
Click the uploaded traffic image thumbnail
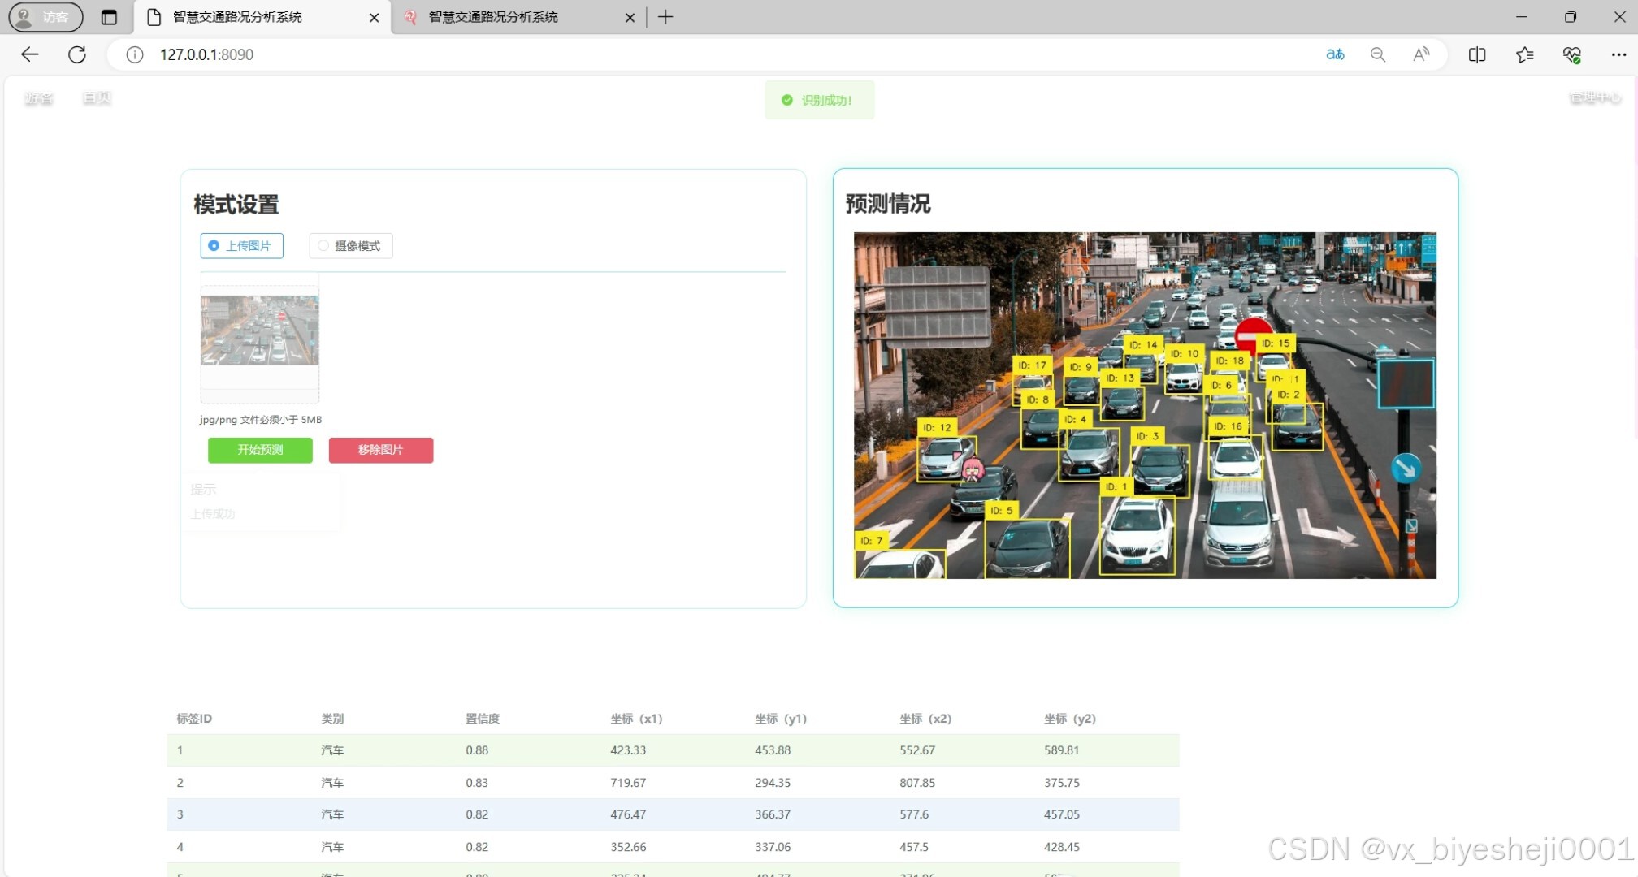coord(260,330)
